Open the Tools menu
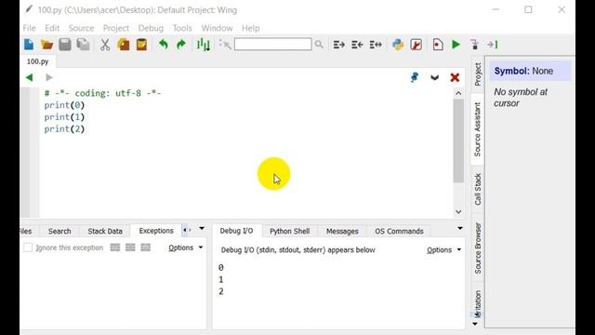The width and height of the screenshot is (595, 335). tap(182, 28)
